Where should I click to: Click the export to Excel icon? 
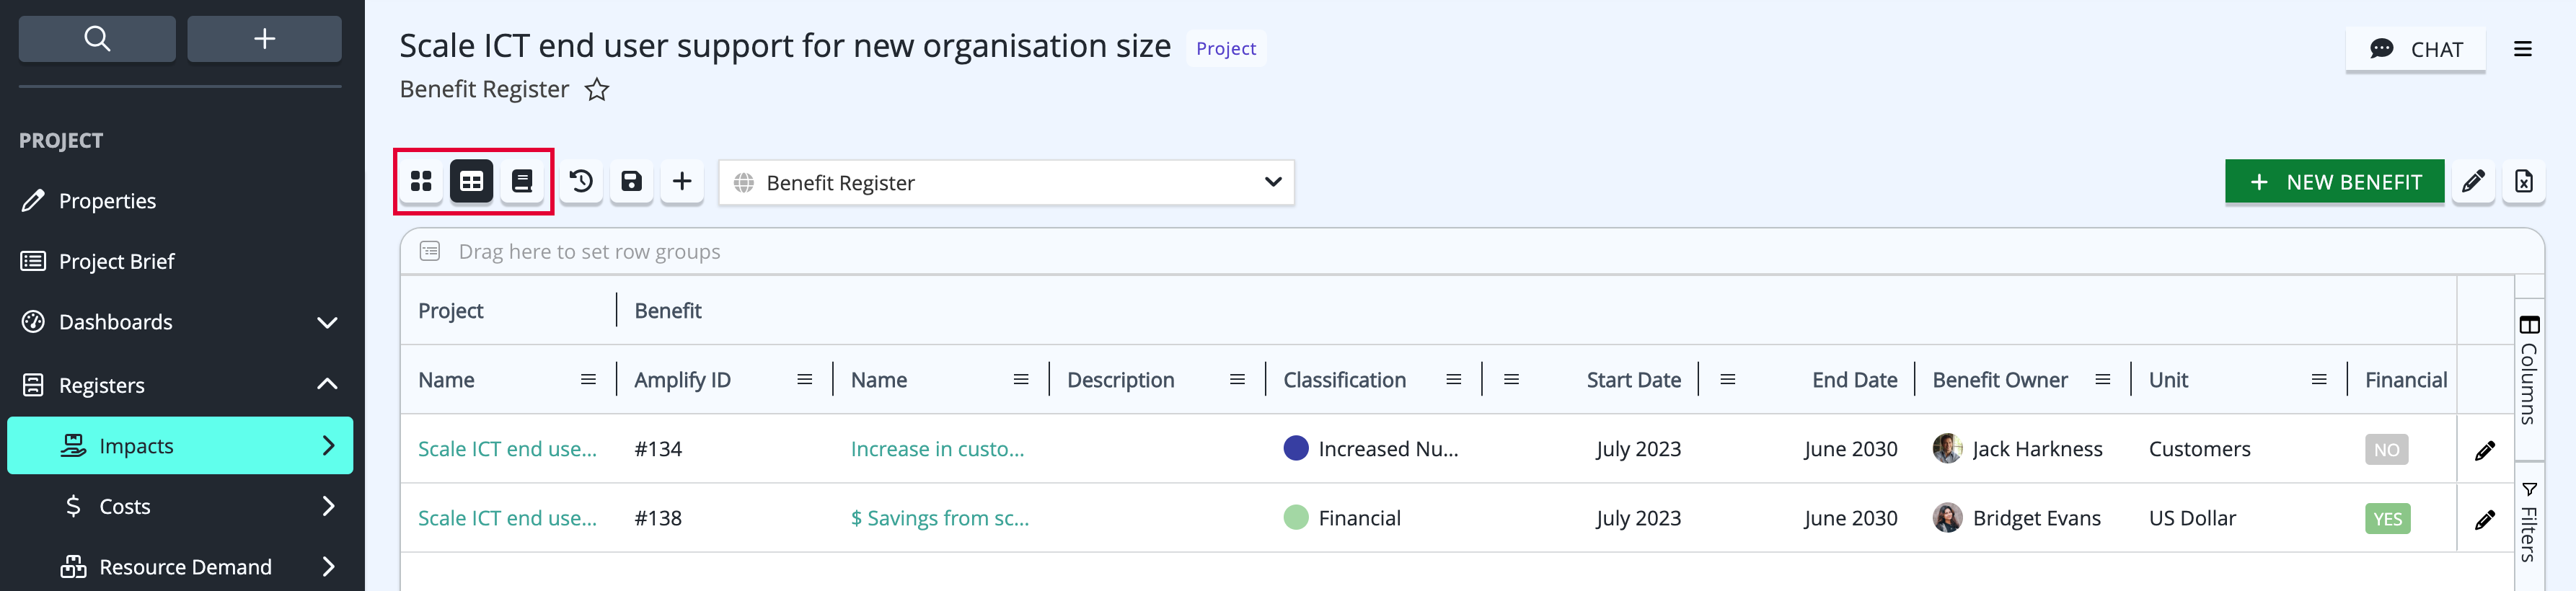coord(2523,182)
